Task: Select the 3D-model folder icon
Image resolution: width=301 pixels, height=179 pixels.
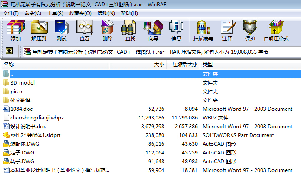Action: [6, 82]
